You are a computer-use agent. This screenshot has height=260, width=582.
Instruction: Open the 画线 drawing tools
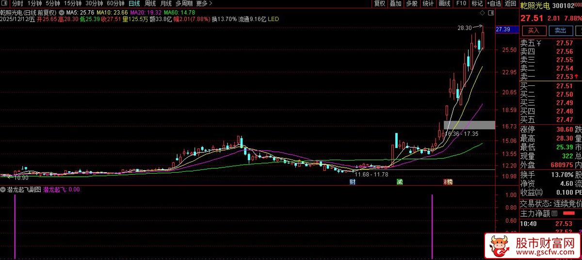click(x=444, y=3)
